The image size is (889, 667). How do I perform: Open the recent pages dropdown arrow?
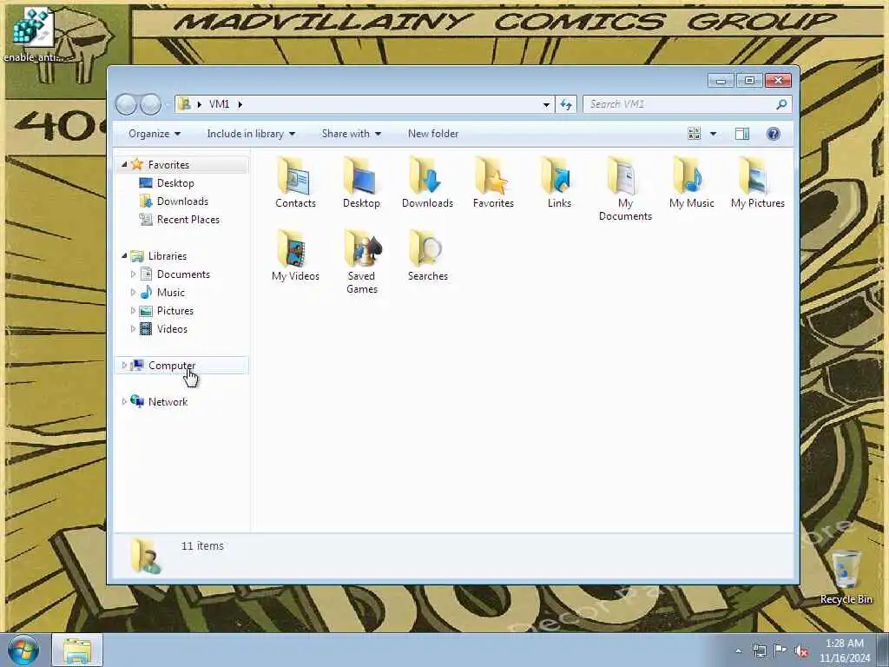click(x=168, y=104)
